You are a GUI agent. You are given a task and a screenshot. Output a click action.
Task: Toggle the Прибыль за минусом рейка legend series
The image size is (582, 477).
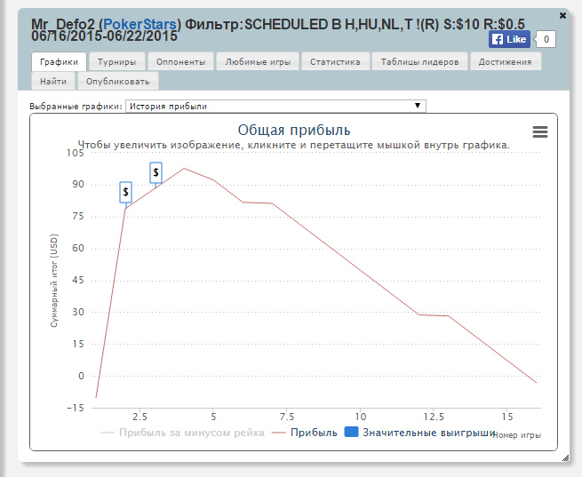tap(182, 433)
